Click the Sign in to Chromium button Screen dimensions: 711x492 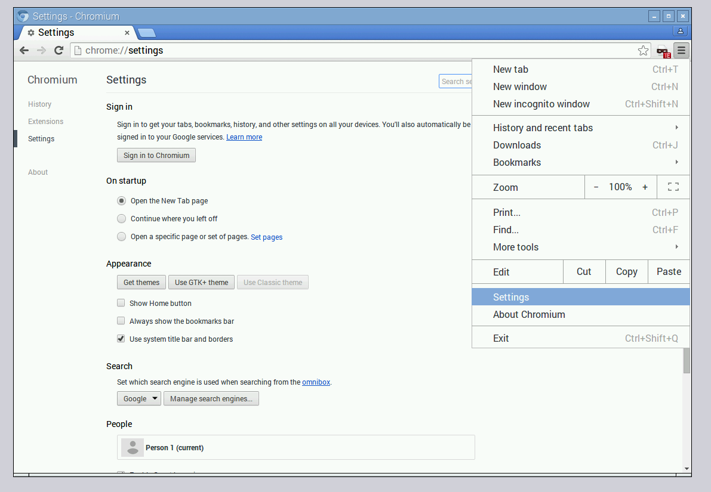pos(156,156)
